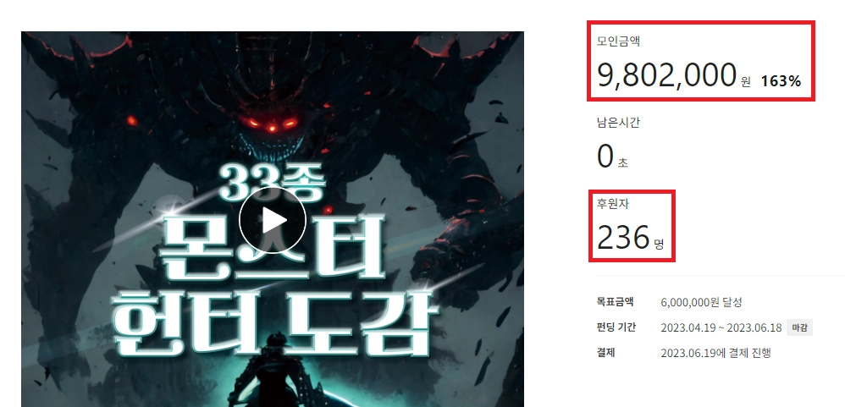Click the 몬스터 title text on the cover image
Viewport: 845px width, 407px height.
pos(273,249)
